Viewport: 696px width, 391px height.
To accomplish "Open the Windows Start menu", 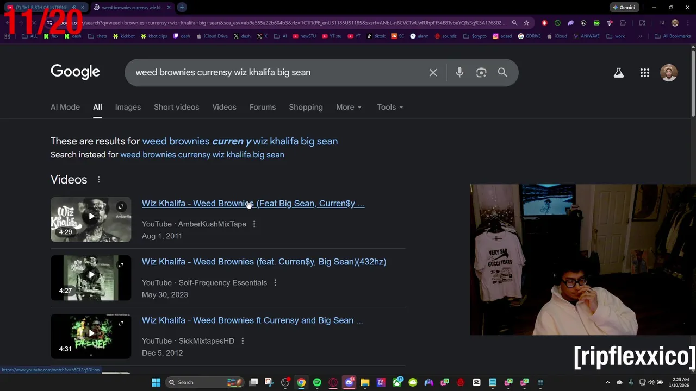I will [156, 382].
